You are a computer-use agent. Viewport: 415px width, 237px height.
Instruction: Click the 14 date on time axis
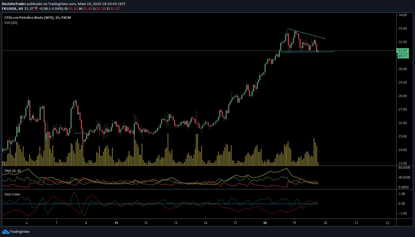click(x=206, y=223)
